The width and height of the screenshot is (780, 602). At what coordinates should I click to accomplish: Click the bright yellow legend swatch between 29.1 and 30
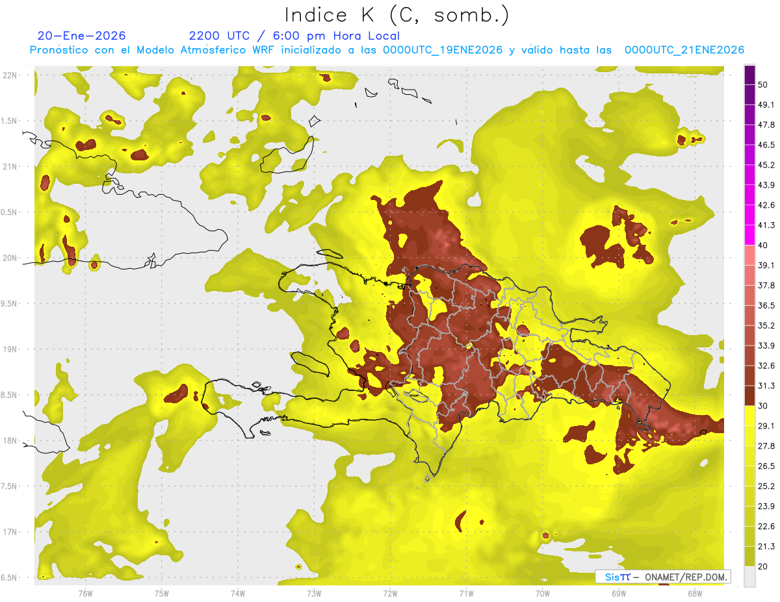(749, 416)
